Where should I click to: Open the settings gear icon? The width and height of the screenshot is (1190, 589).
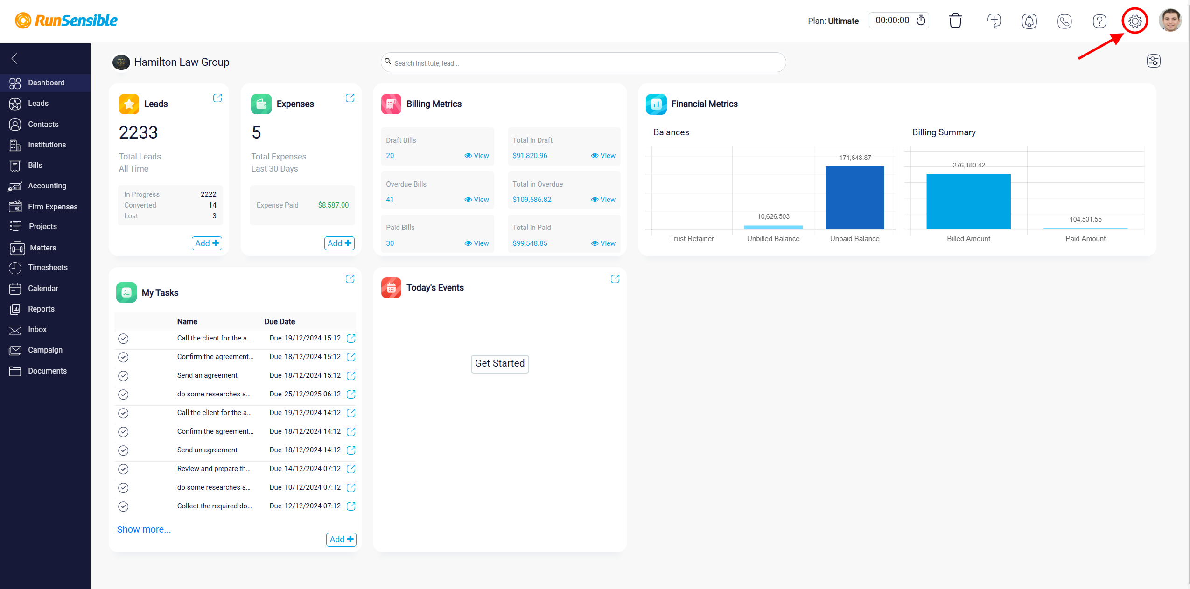(1135, 21)
